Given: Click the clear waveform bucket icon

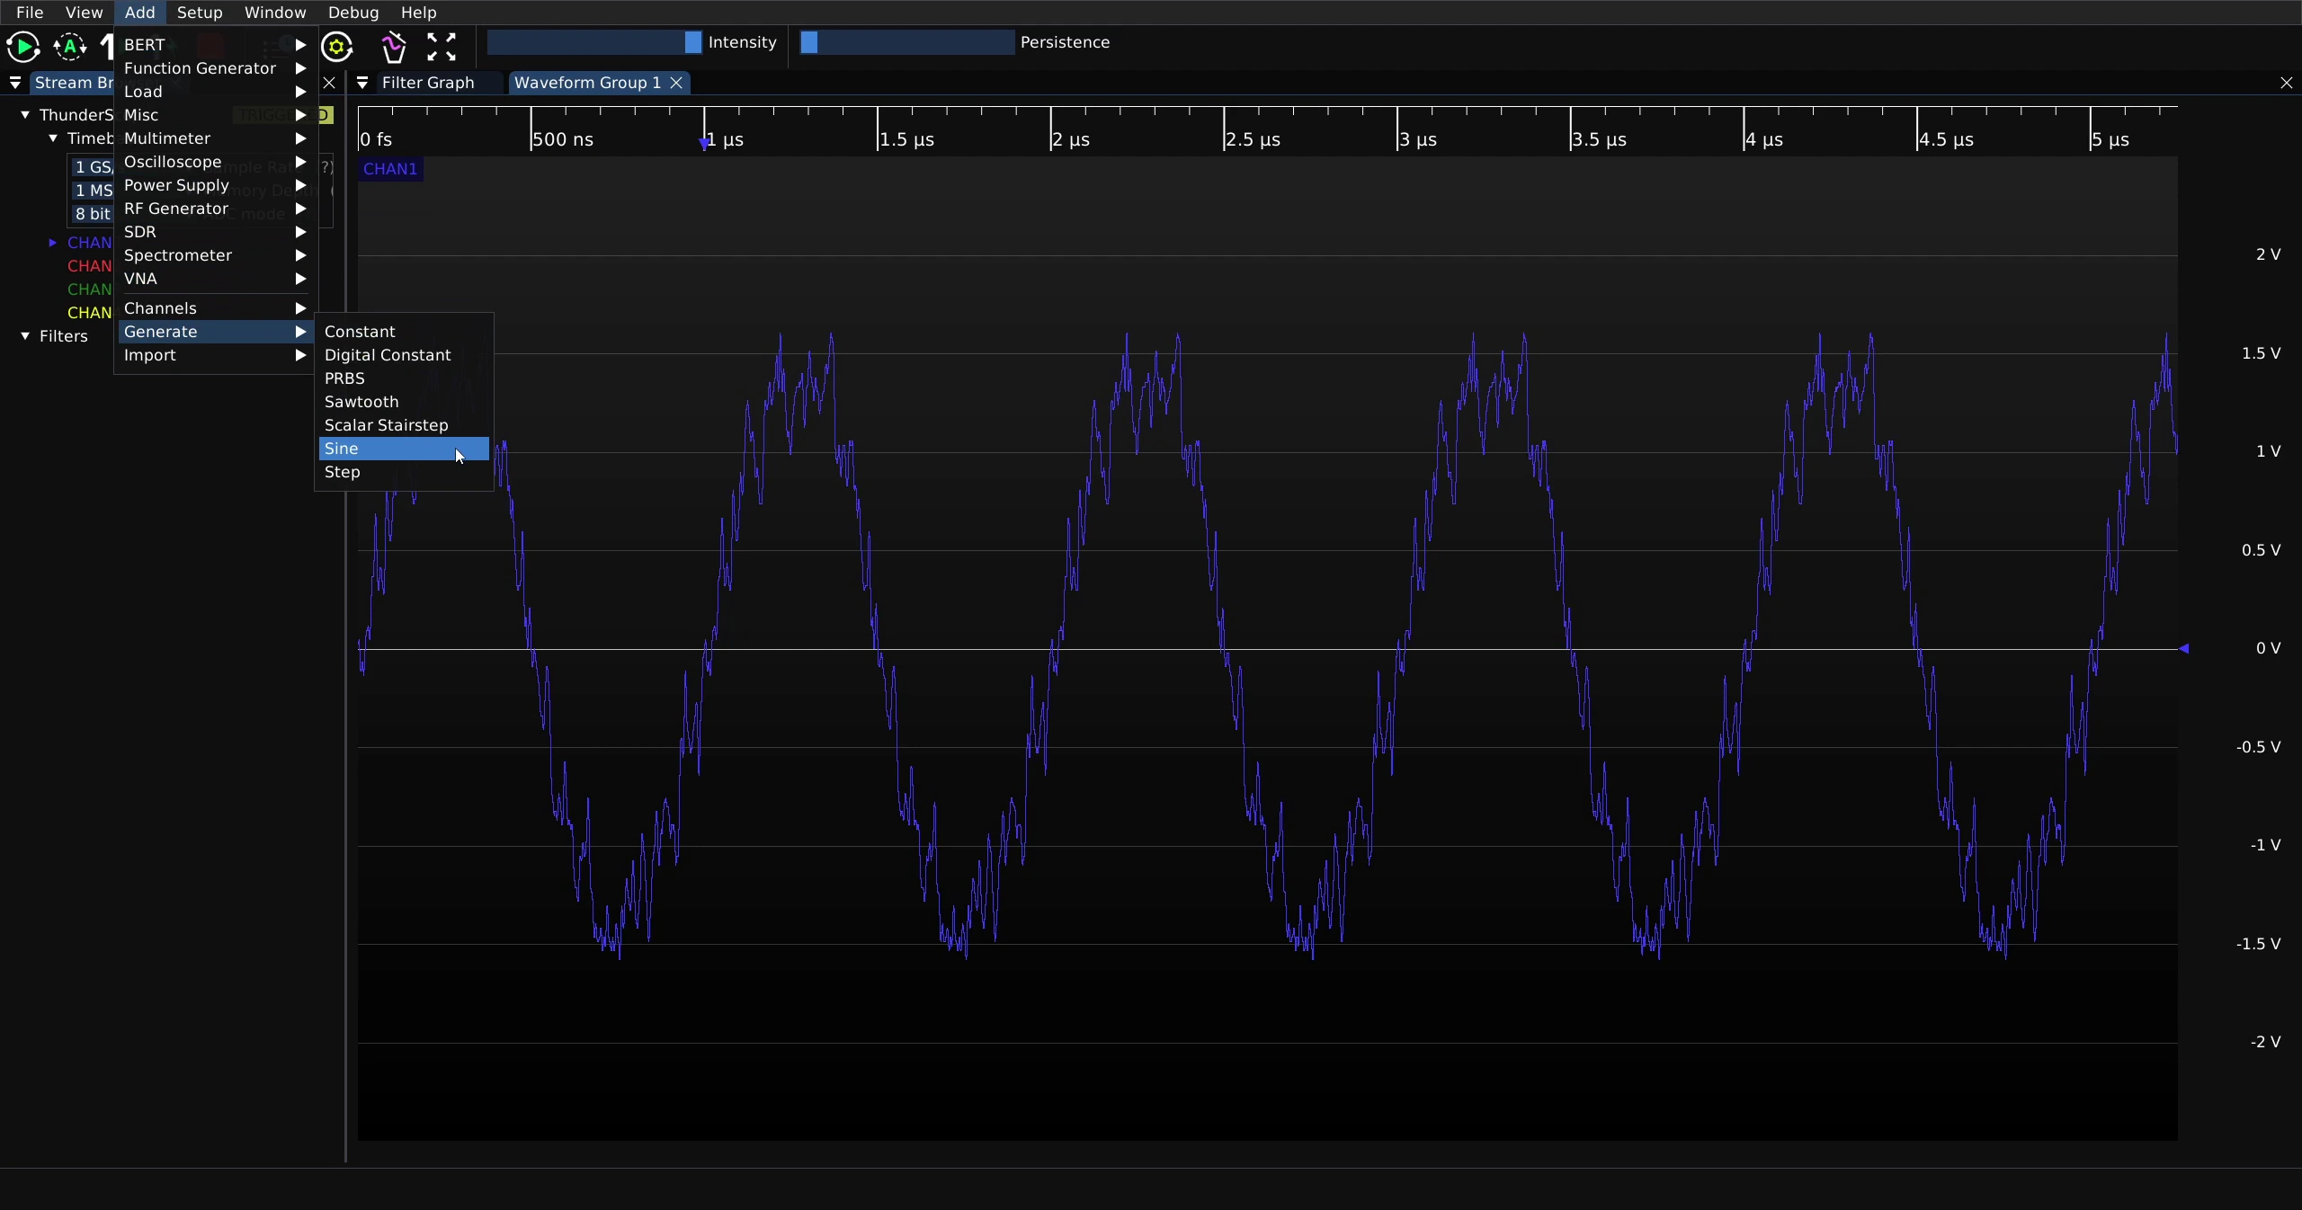Looking at the screenshot, I should click(x=394, y=47).
